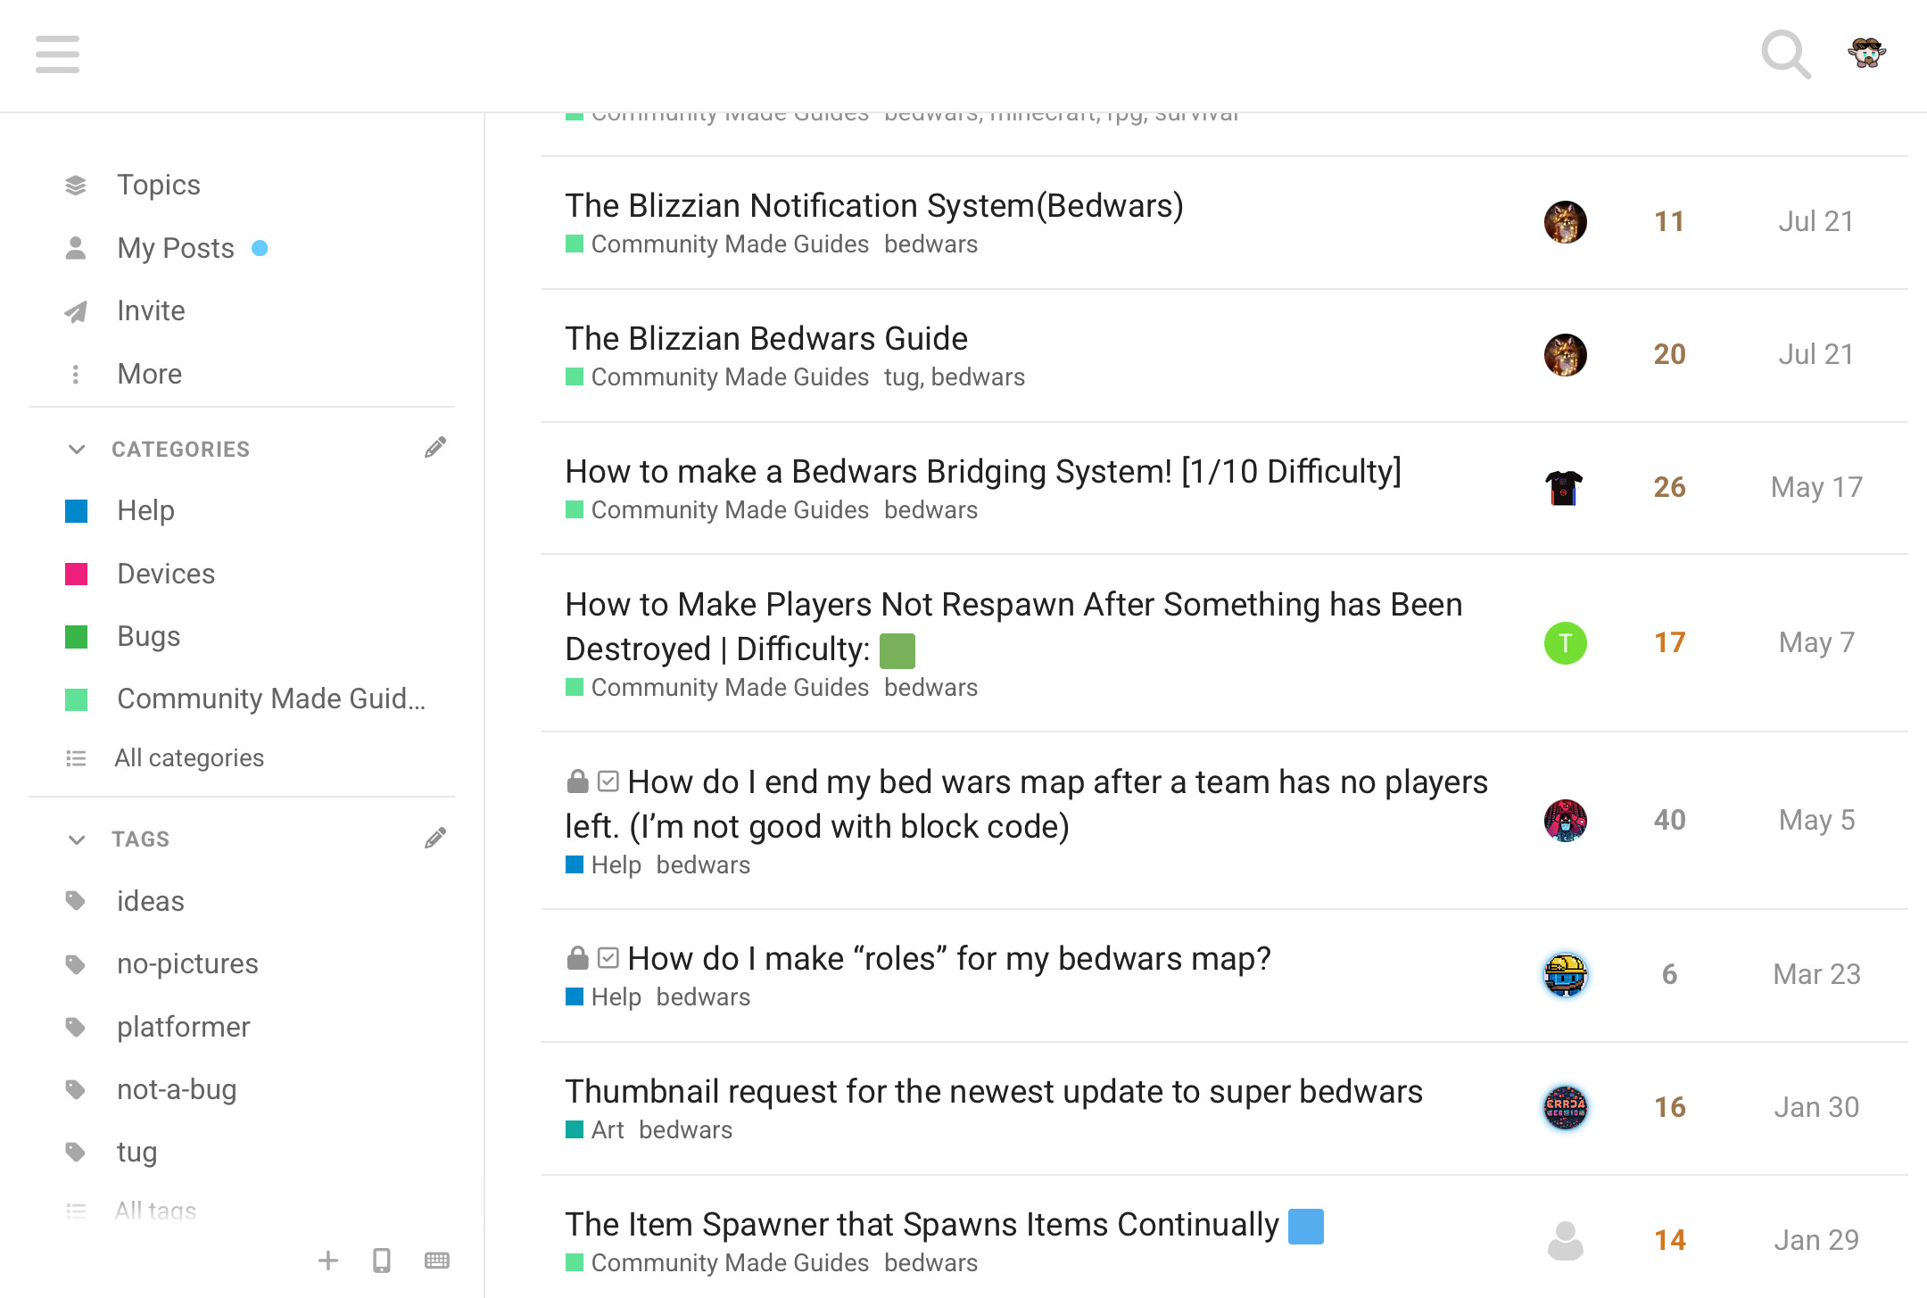1927x1298 pixels.
Task: Open keyboard shortcuts icon in sidebar footer
Action: (x=437, y=1261)
